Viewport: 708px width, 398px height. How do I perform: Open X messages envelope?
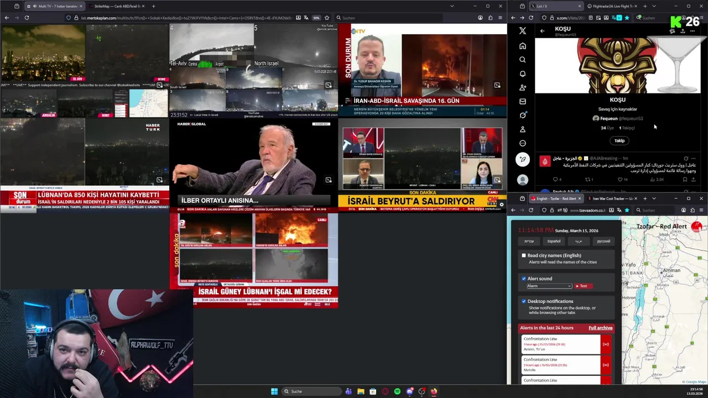pyautogui.click(x=523, y=101)
